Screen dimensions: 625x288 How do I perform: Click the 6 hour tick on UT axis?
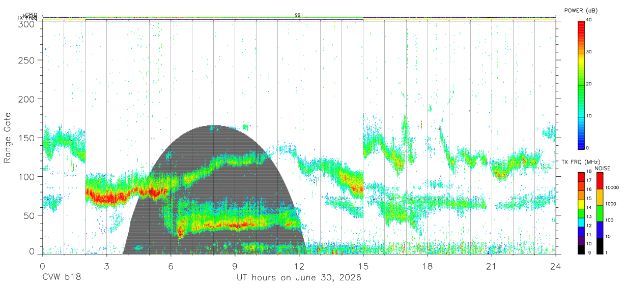point(171,266)
